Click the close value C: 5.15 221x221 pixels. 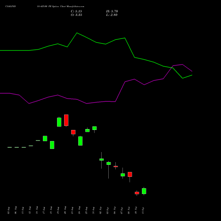(x=76, y=11)
